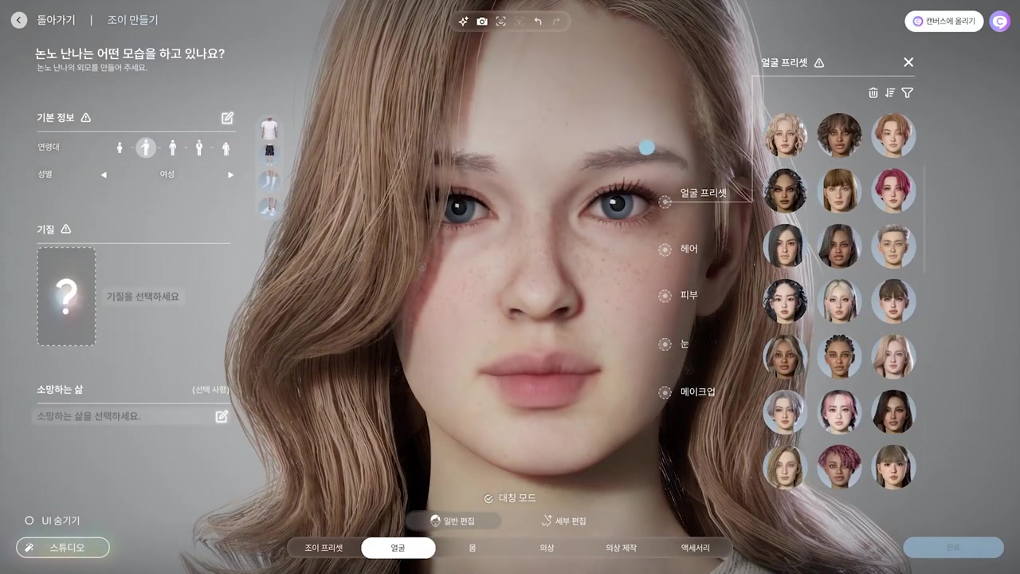The width and height of the screenshot is (1020, 574).
Task: Select the fourth age group icon
Action: [199, 147]
